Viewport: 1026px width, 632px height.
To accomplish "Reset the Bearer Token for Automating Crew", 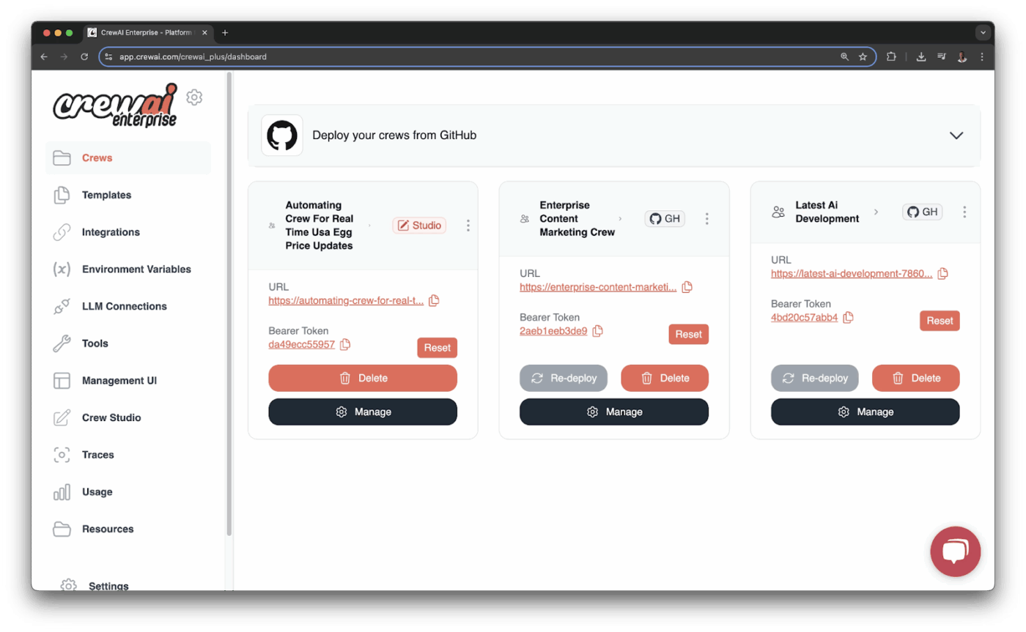I will pos(437,347).
